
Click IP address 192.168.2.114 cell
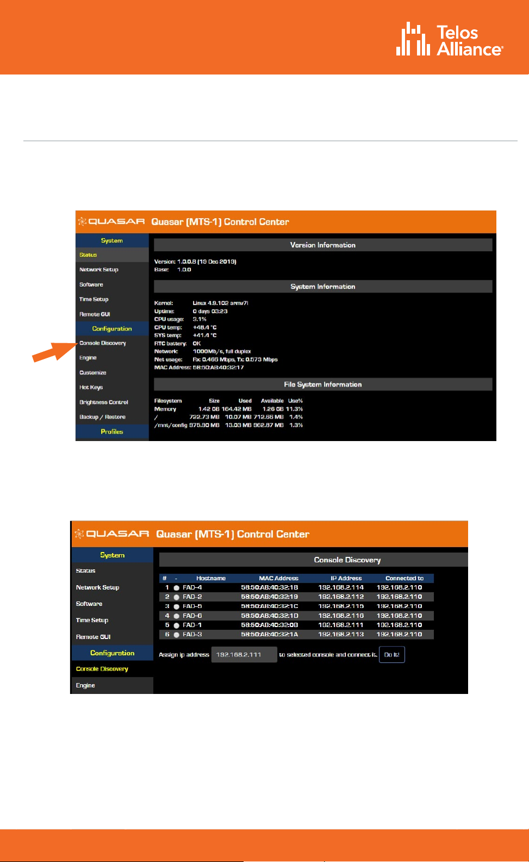point(341,588)
